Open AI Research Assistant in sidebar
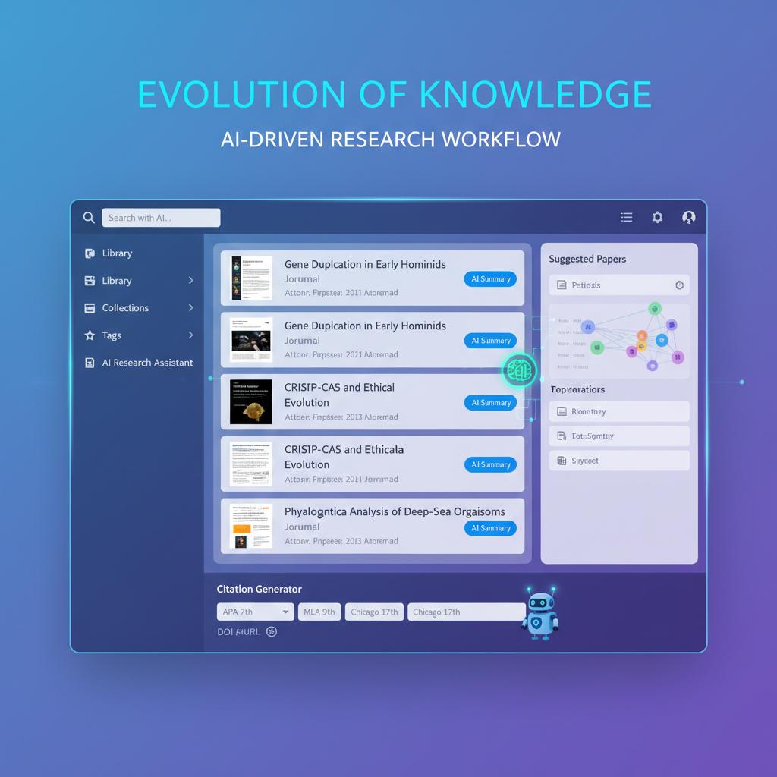The width and height of the screenshot is (777, 777). coord(147,363)
